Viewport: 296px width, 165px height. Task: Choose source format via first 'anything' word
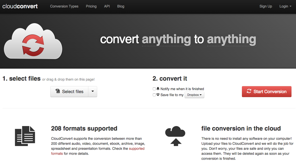pos(166,39)
